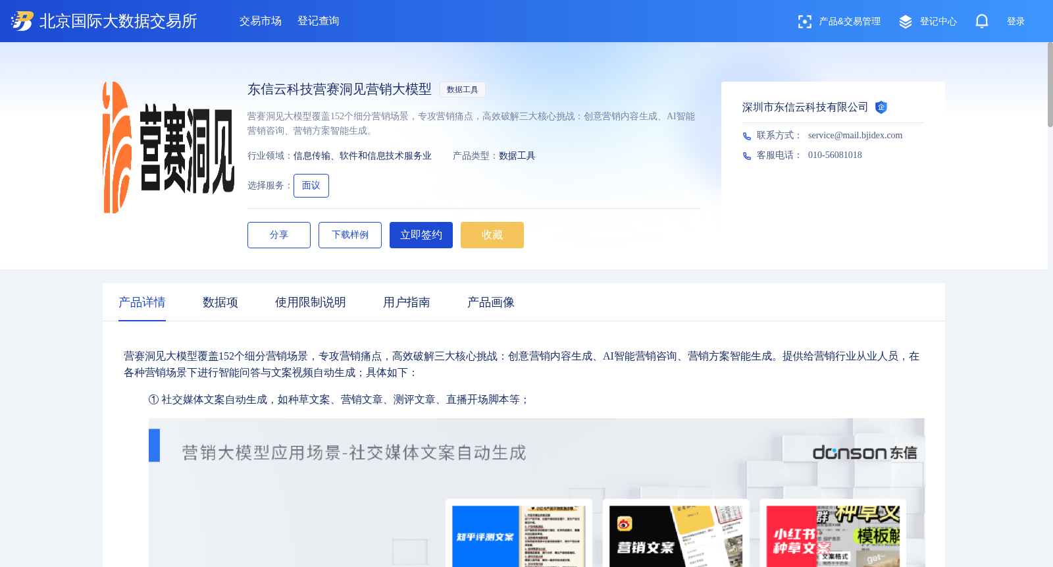Click the phone icon beside 联系方式
Image resolution: width=1053 pixels, height=567 pixels.
coord(747,136)
